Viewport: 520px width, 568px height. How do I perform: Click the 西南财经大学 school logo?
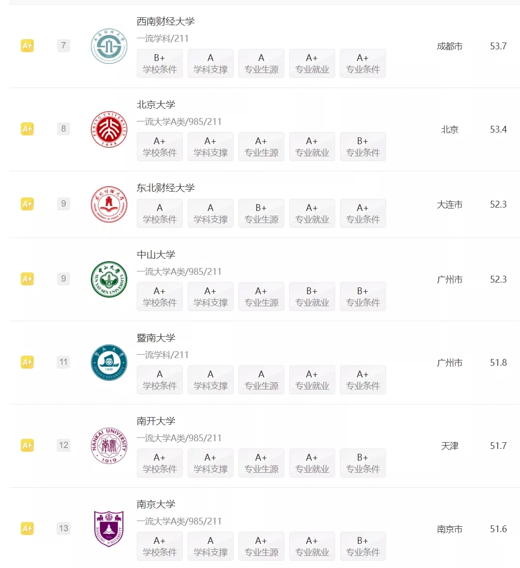[109, 46]
